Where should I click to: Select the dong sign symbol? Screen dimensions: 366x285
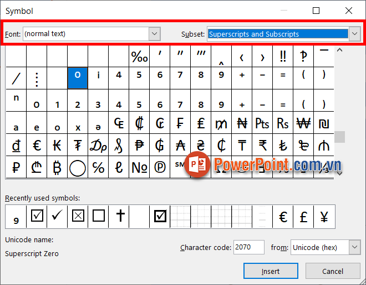16,144
